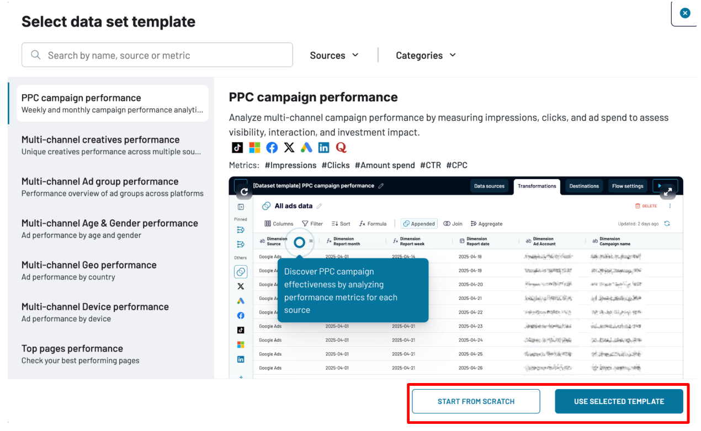Click the pencil icon next to All ads data
This screenshot has height=431, width=701.
pos(319,206)
